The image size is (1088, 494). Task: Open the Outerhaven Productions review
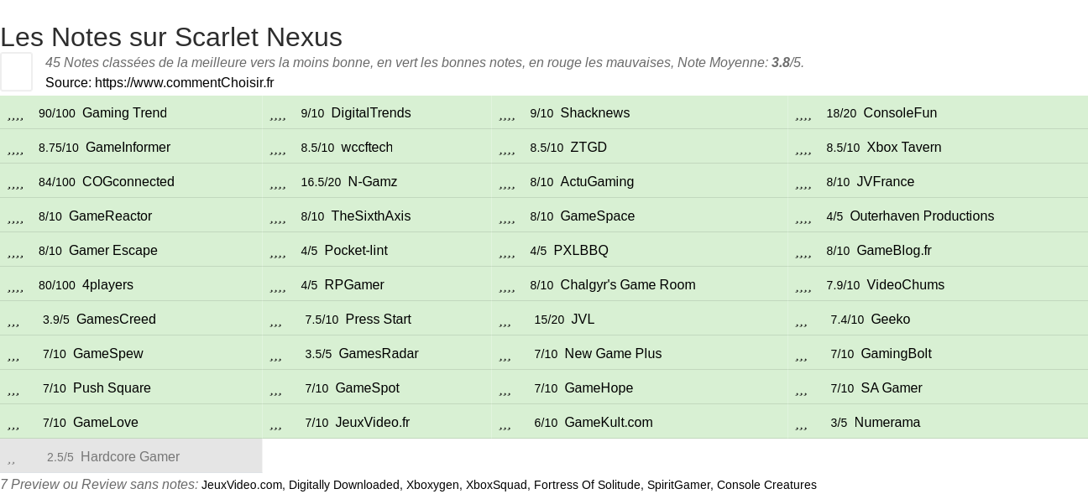[x=922, y=216]
